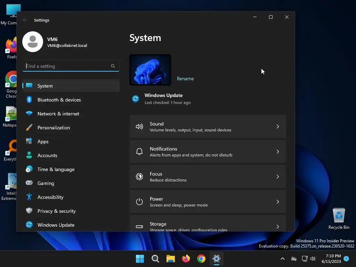Image resolution: width=356 pixels, height=267 pixels.
Task: Click the Gaming controller icon
Action: (x=29, y=183)
